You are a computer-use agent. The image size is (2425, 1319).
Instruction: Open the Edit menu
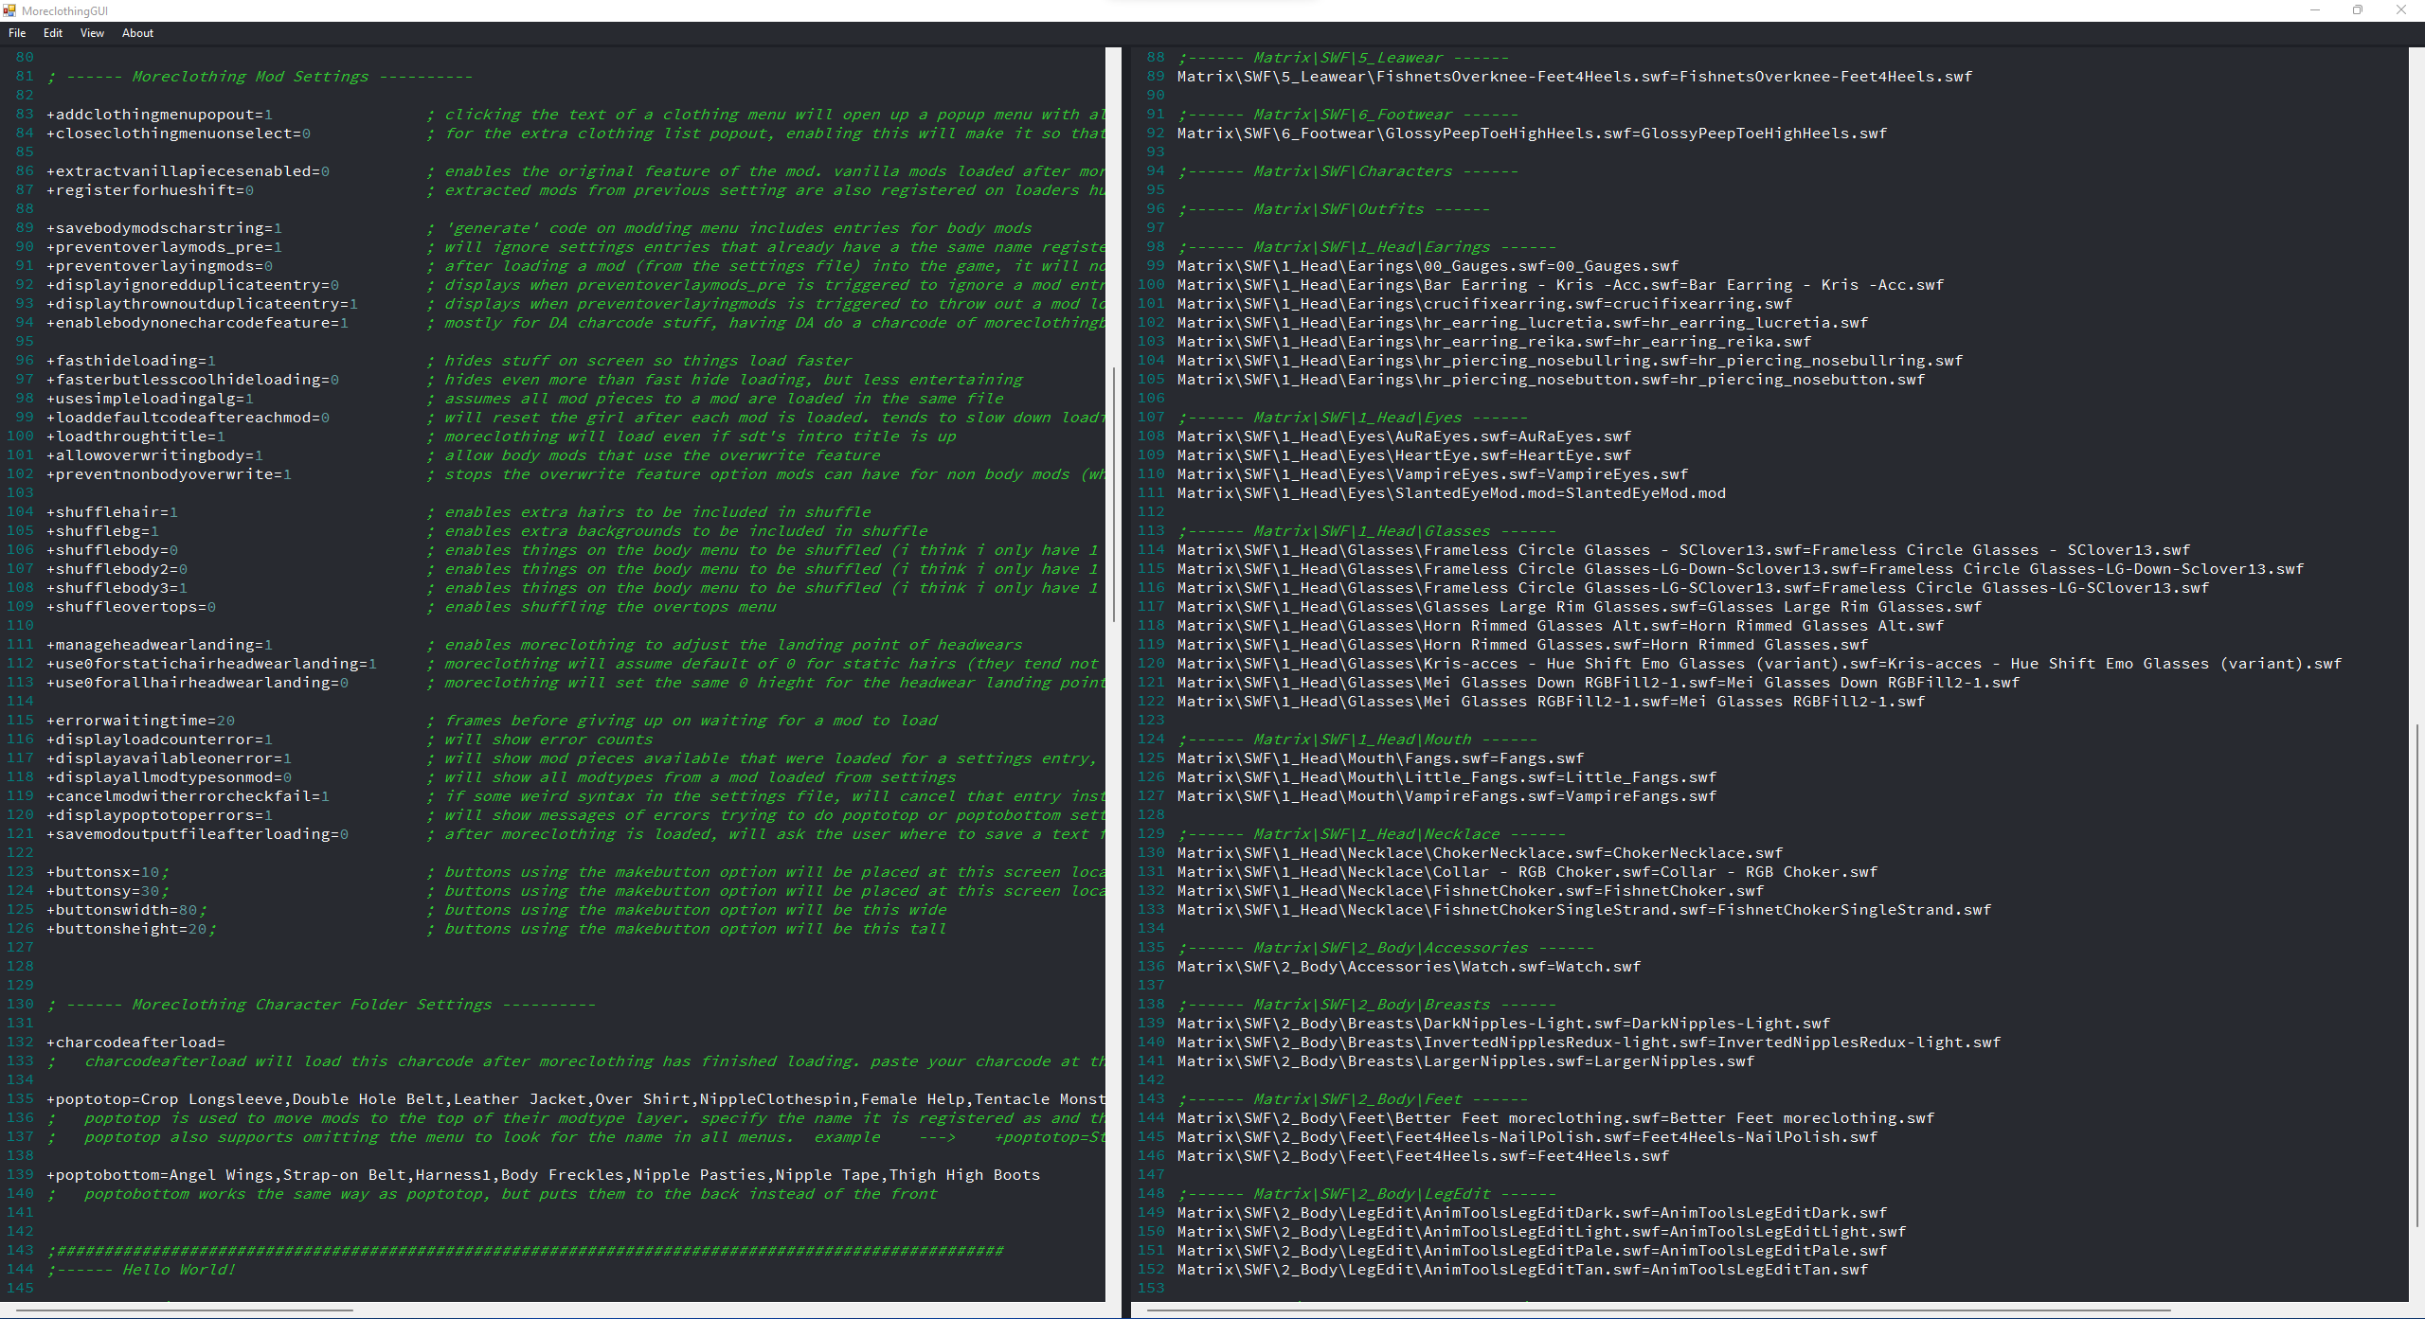pos(53,33)
